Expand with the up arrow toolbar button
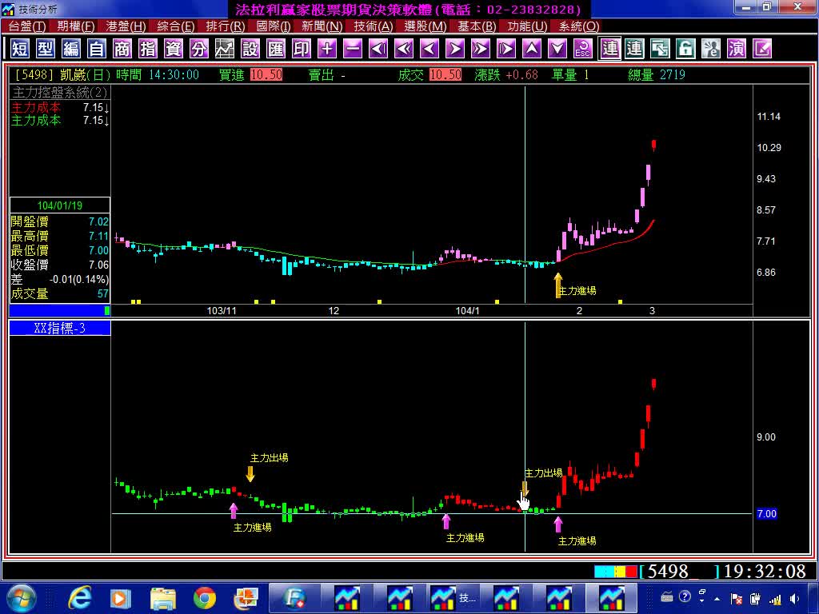Image resolution: width=819 pixels, height=614 pixels. point(532,49)
